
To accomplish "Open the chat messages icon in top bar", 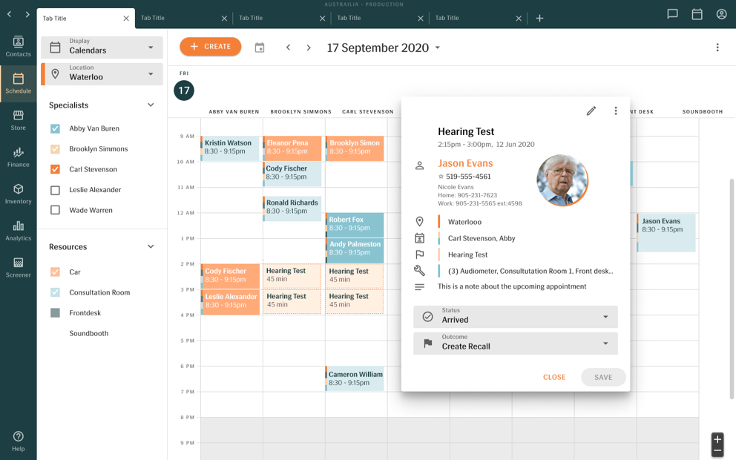I will (672, 14).
